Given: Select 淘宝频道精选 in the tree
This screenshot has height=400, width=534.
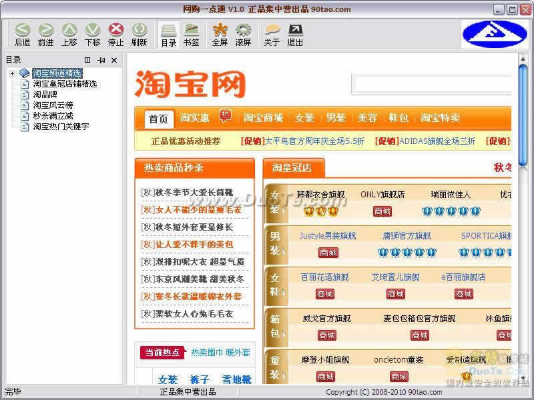Looking at the screenshot, I should pyautogui.click(x=57, y=73).
